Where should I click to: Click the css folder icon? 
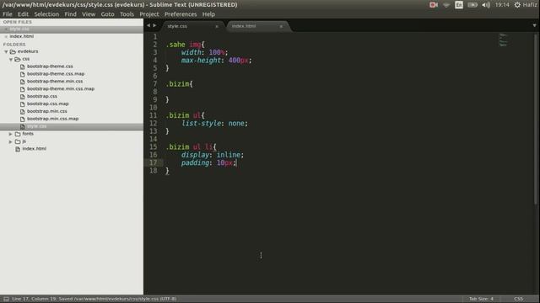(18, 59)
